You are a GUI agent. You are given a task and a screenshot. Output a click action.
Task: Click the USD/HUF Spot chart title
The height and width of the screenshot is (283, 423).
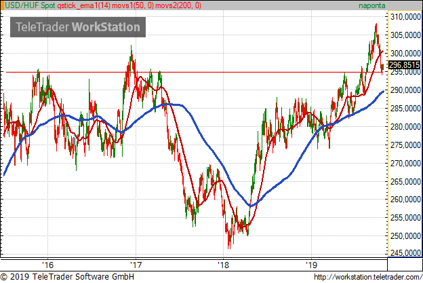30,5
